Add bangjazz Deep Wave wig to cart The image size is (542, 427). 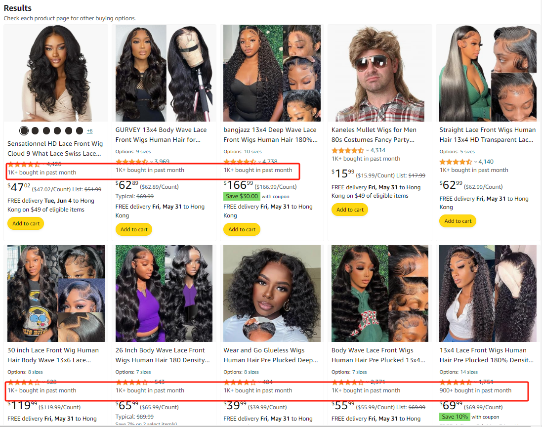(x=242, y=229)
